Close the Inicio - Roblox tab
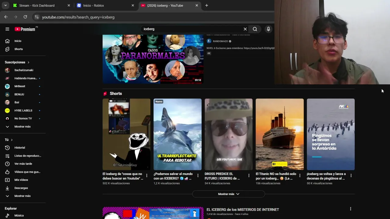Screen dimensions: 390x219 (133, 5)
